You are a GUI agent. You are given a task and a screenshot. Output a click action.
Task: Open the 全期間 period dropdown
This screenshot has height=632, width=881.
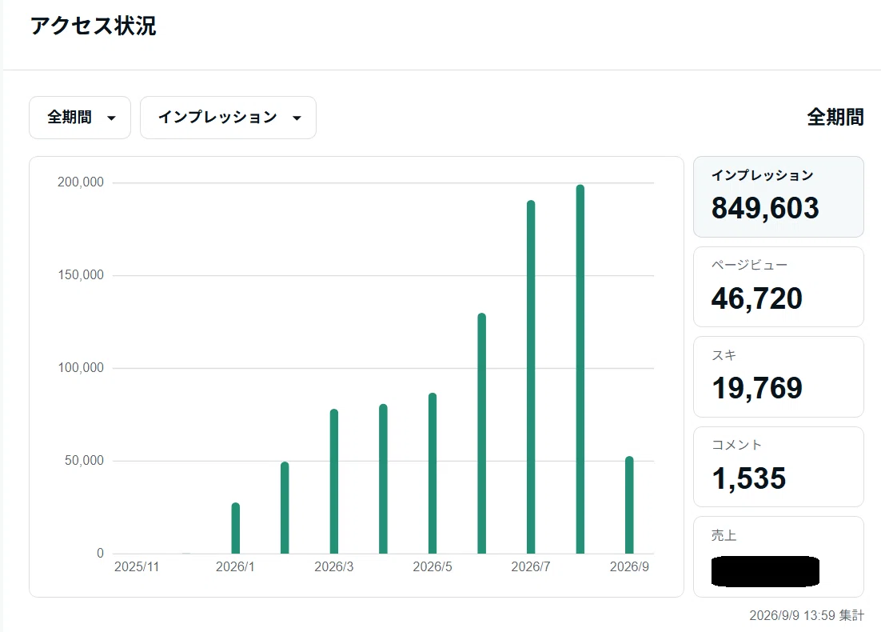80,118
